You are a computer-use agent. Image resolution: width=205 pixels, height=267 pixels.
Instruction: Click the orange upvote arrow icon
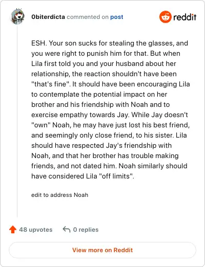[x=13, y=230]
